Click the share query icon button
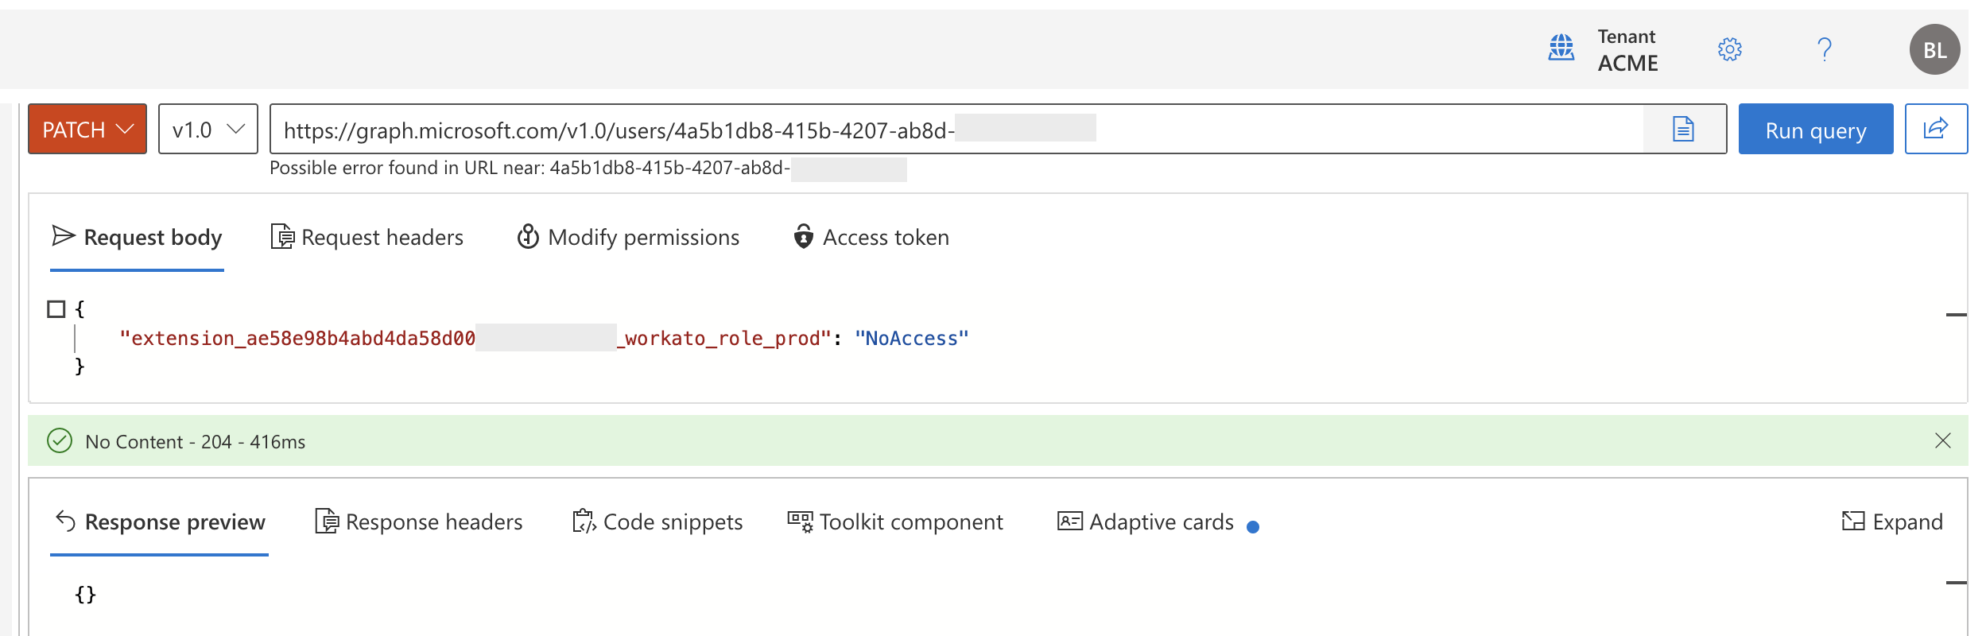 pos(1936,129)
